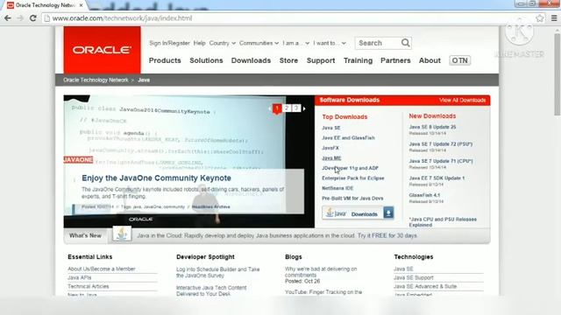
Task: Select carousel slide 1
Action: point(277,108)
